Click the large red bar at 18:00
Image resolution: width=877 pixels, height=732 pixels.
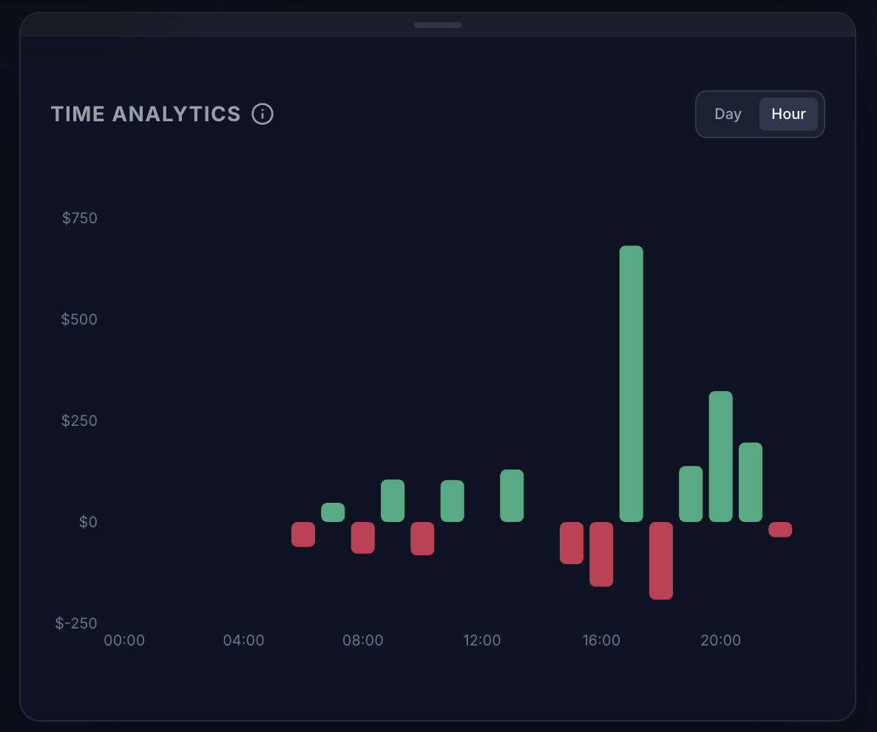pyautogui.click(x=661, y=561)
